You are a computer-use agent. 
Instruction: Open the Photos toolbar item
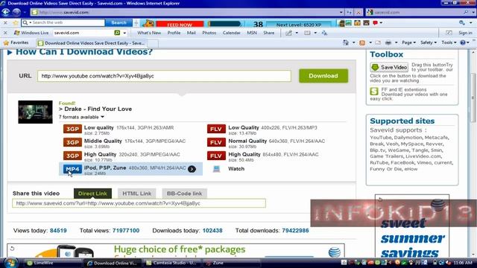pyautogui.click(x=209, y=33)
